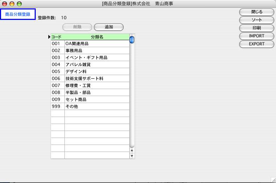This screenshot has height=183, width=276.
Task: Click the 印刷 button
Action: tap(257, 28)
